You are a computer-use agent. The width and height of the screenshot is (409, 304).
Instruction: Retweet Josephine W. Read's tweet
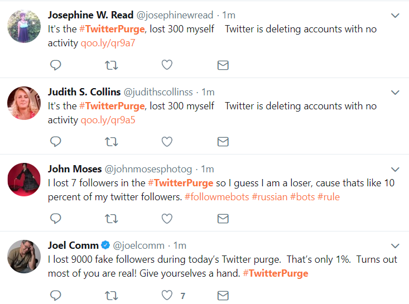(111, 65)
